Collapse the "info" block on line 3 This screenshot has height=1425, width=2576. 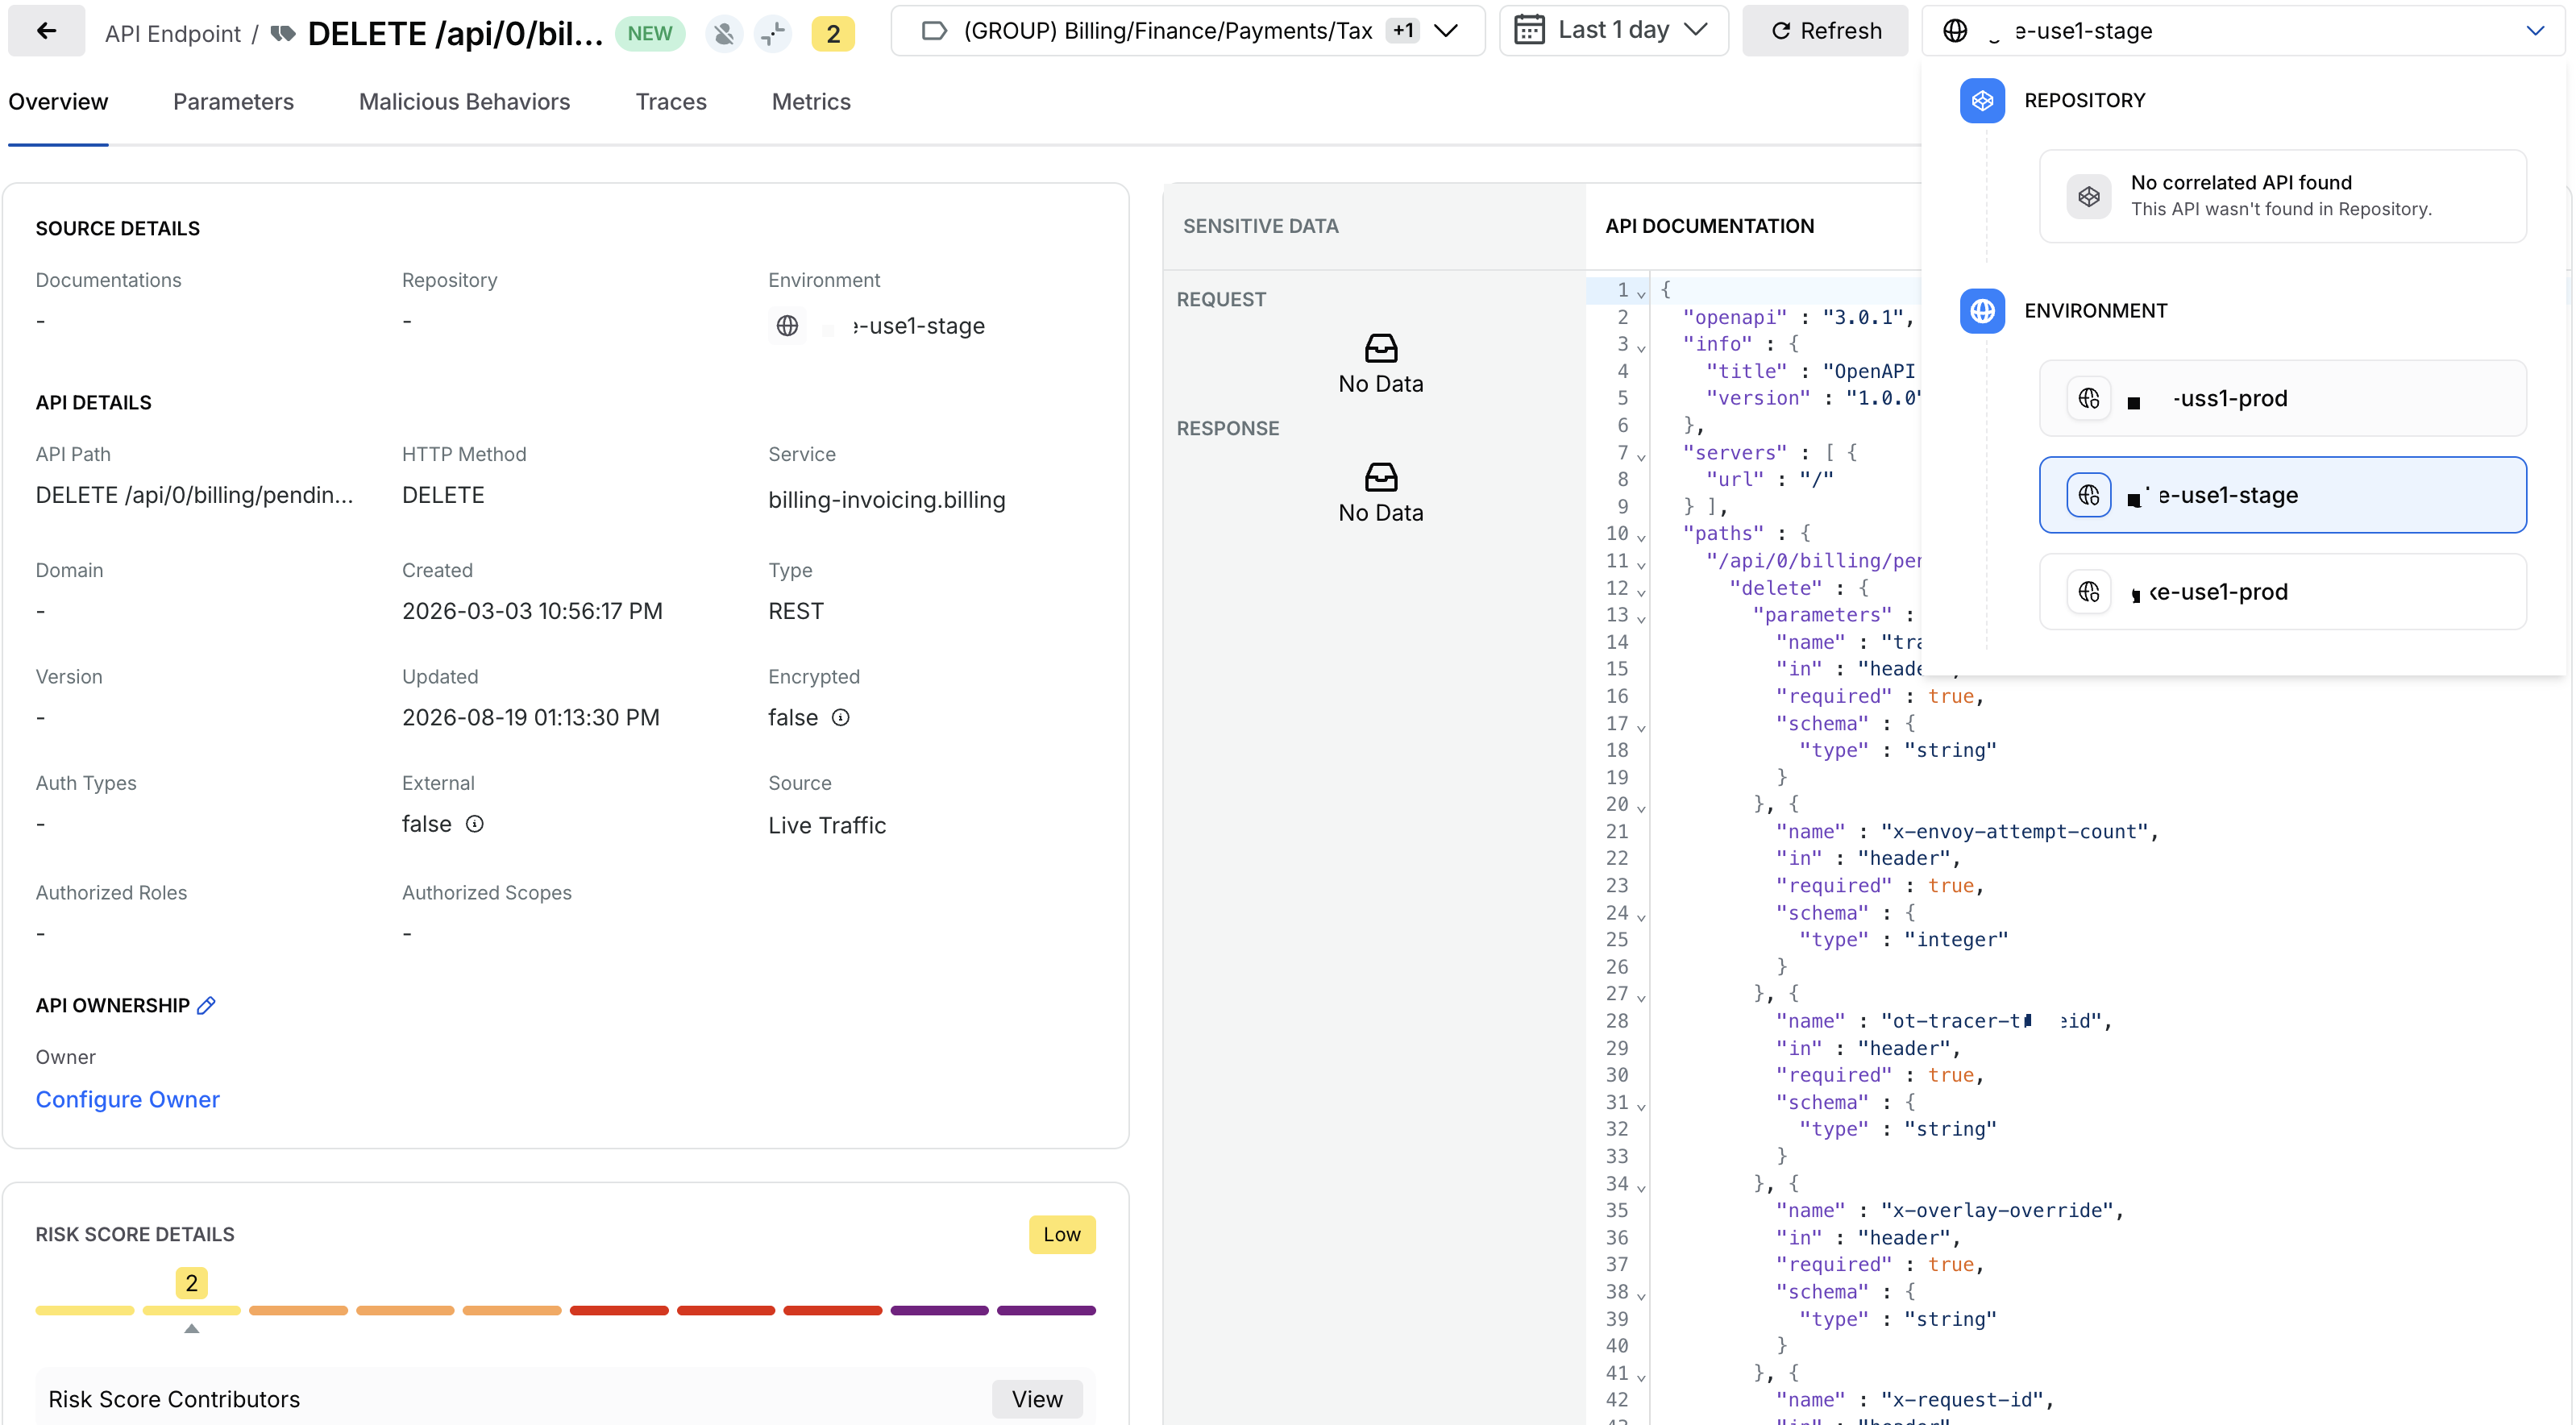point(1641,347)
